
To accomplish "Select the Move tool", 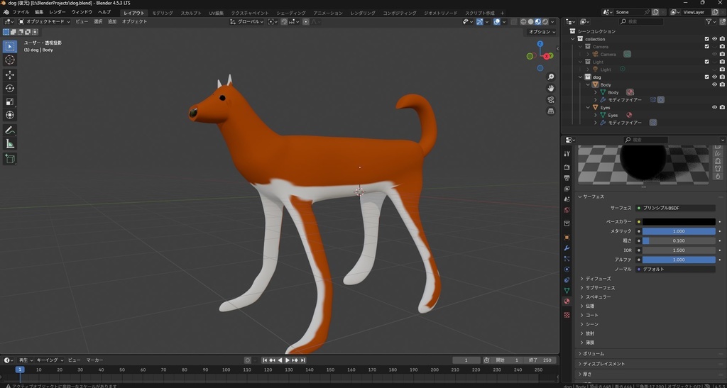I will click(10, 75).
